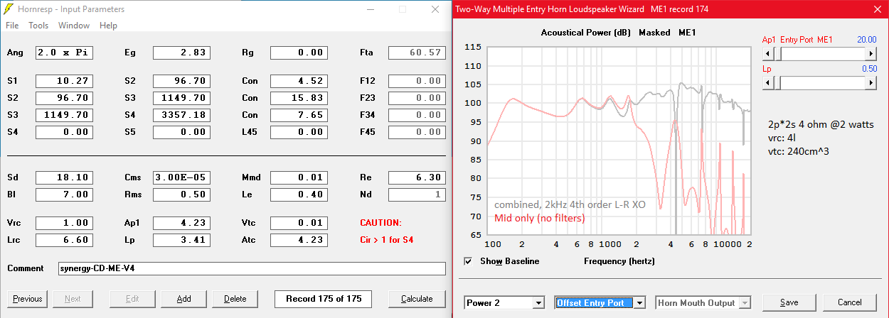Open the Help menu

[x=108, y=26]
